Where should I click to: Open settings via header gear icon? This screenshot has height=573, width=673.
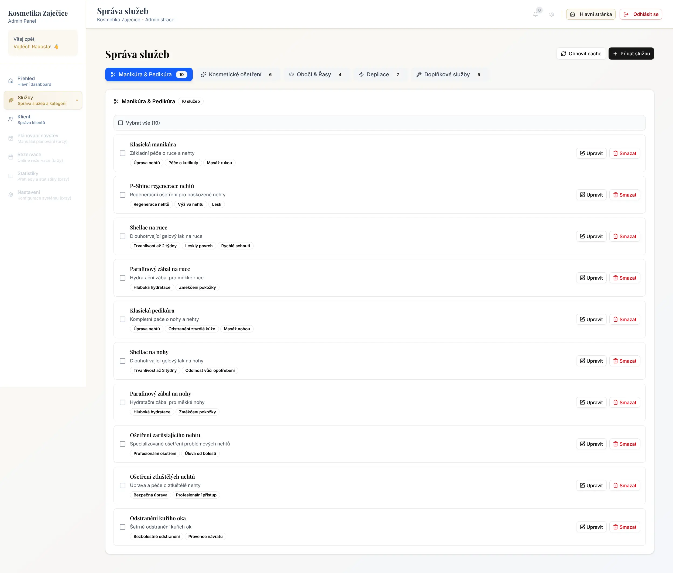[551, 14]
